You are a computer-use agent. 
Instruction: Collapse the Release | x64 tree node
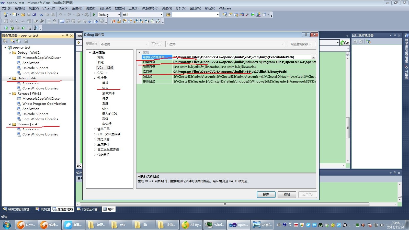[10, 124]
